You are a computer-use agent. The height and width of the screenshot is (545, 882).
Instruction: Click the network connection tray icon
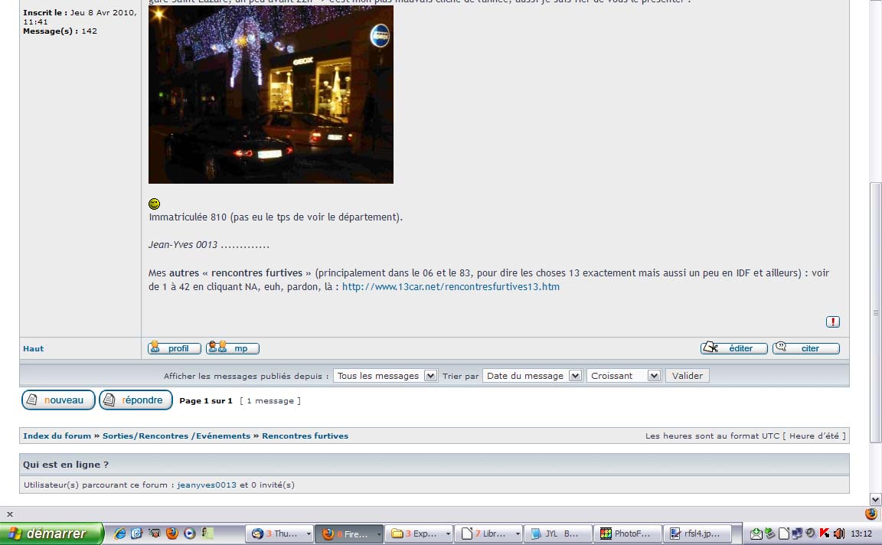pyautogui.click(x=797, y=534)
